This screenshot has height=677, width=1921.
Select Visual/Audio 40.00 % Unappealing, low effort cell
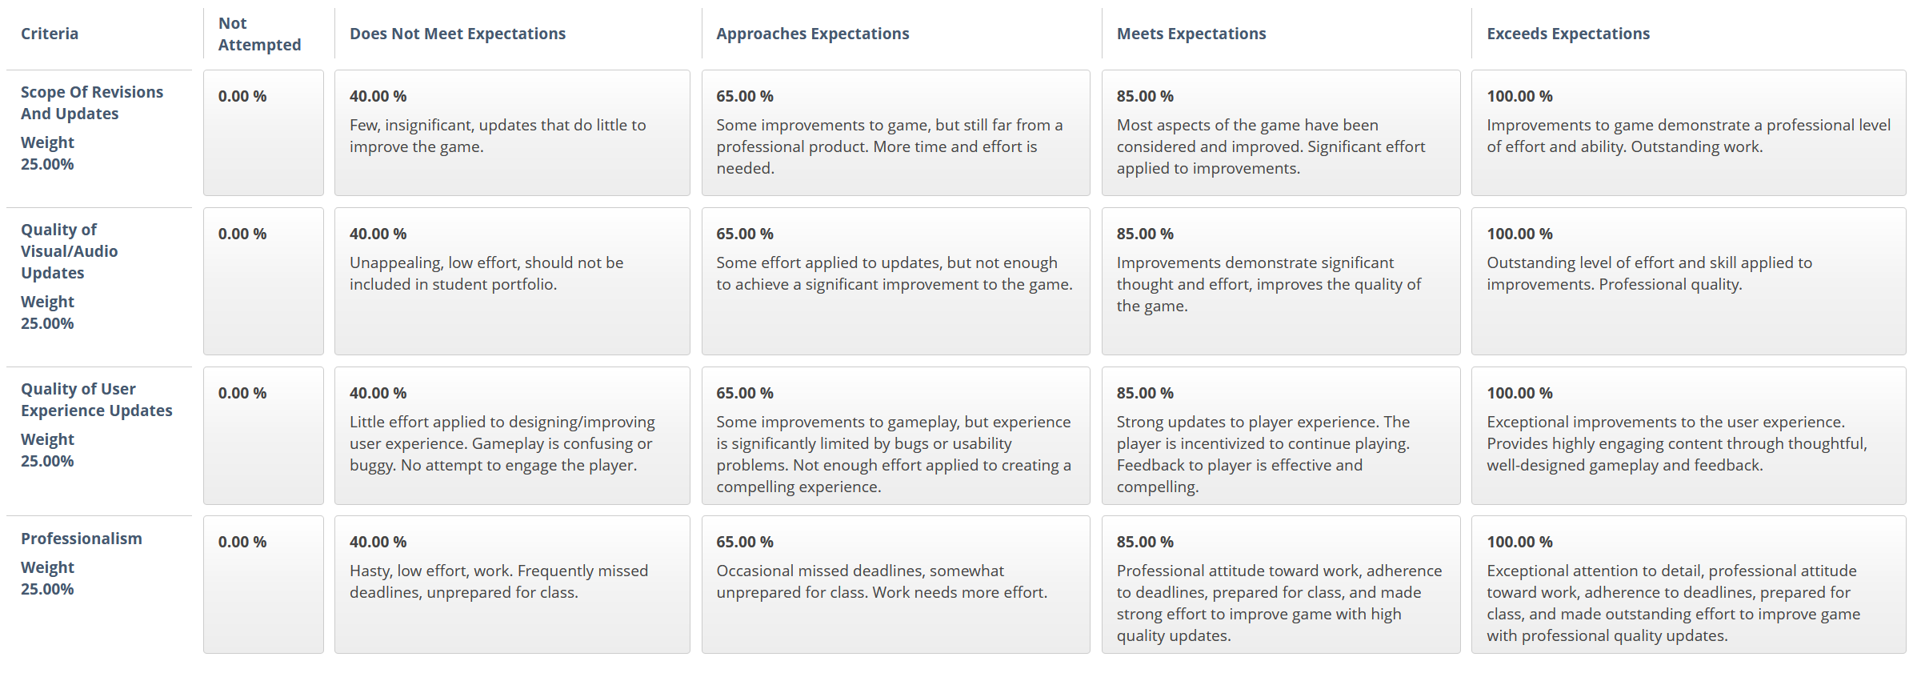click(x=512, y=281)
